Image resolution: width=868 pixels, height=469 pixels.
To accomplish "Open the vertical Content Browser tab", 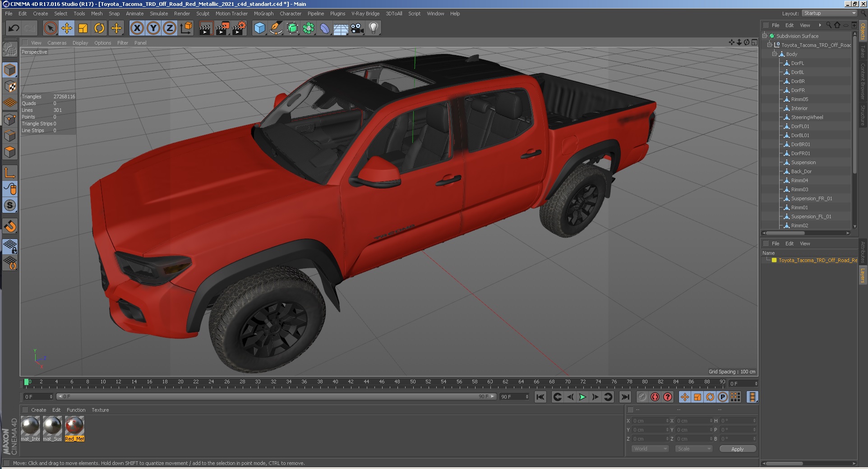I will pos(863,81).
